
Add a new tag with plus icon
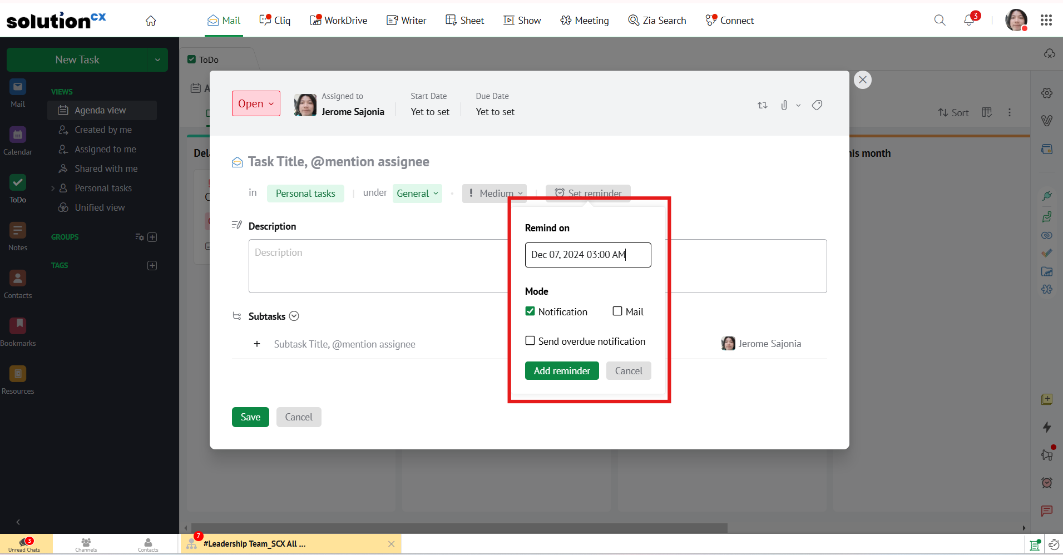click(x=152, y=265)
